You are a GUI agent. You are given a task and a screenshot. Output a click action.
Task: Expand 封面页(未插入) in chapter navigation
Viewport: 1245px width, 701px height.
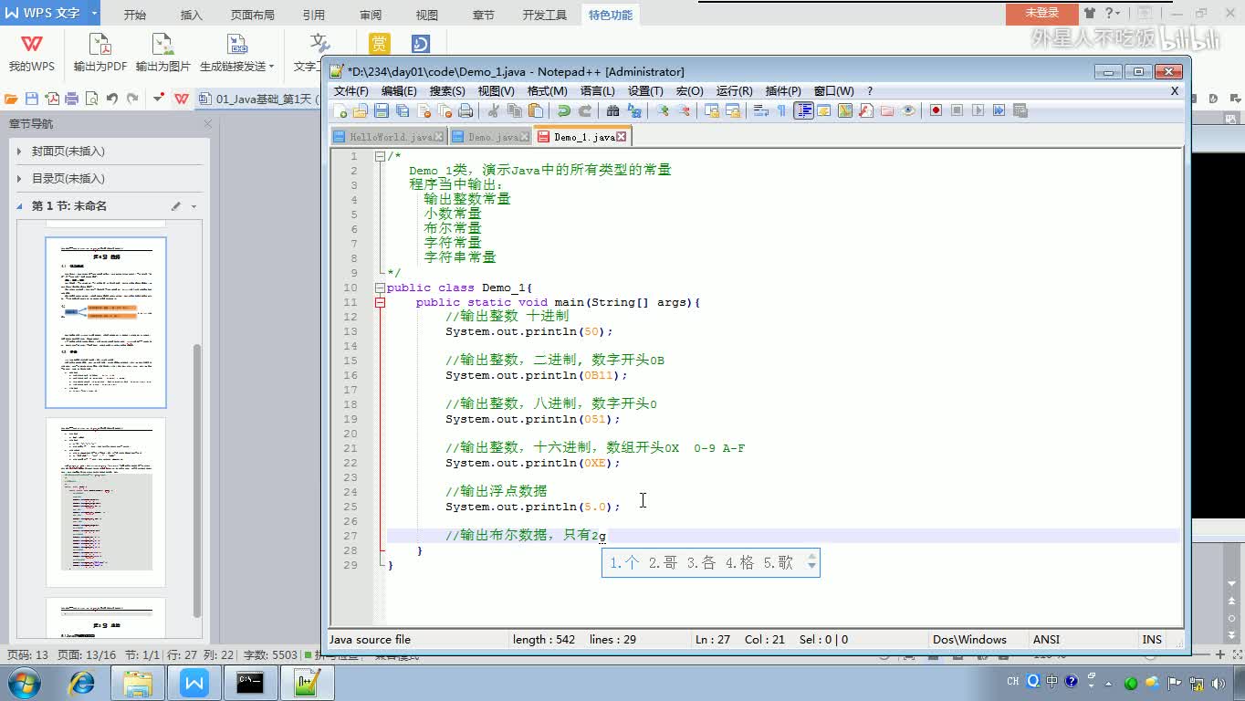(x=20, y=152)
